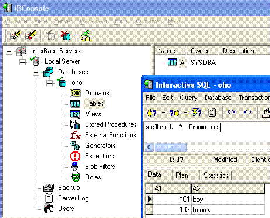Collapse the InterBase Servers tree node
The width and height of the screenshot is (270, 218).
point(9,51)
